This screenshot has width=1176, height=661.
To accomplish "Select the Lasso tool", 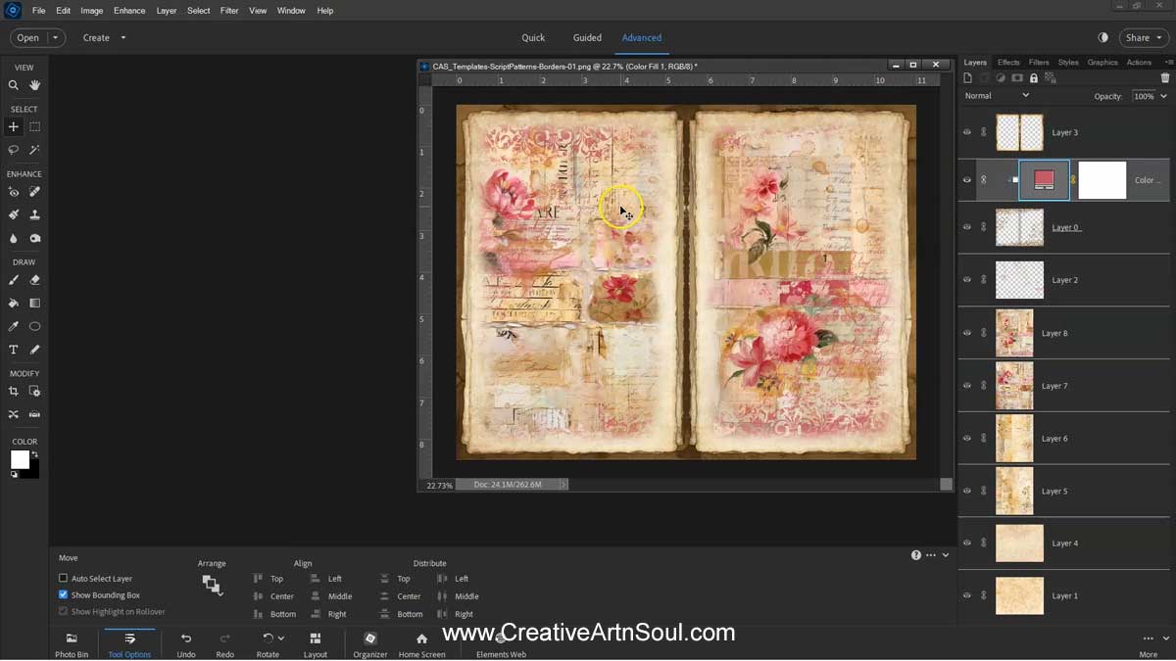I will pyautogui.click(x=13, y=149).
